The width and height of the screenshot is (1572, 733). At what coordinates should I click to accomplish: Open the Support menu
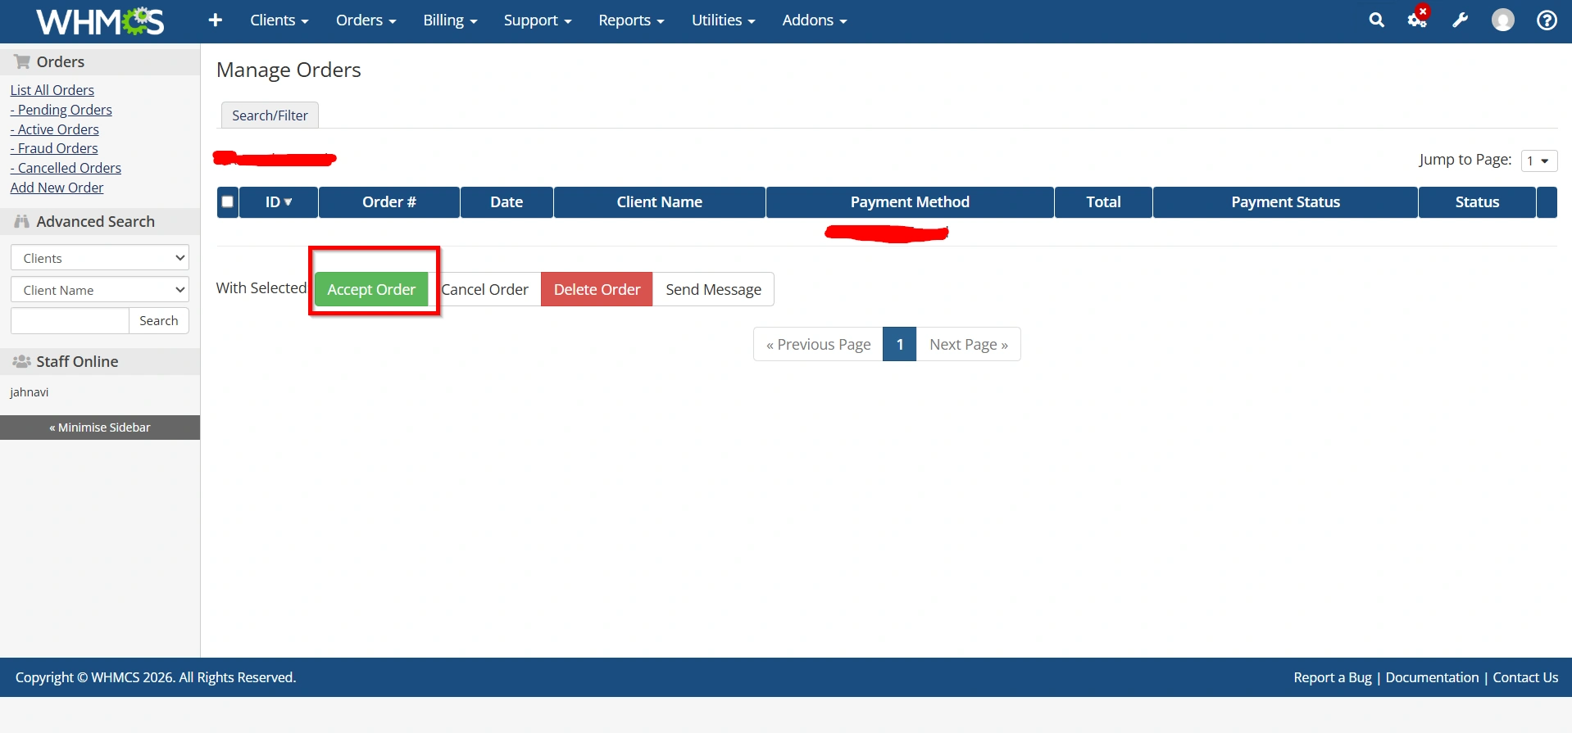[538, 20]
